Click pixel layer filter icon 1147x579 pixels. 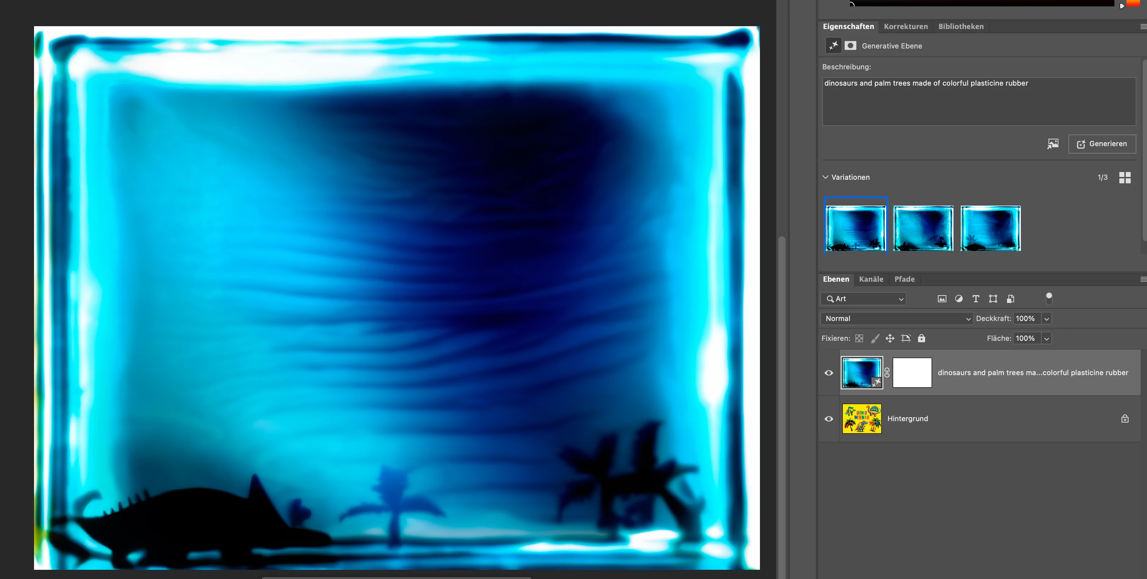point(942,299)
